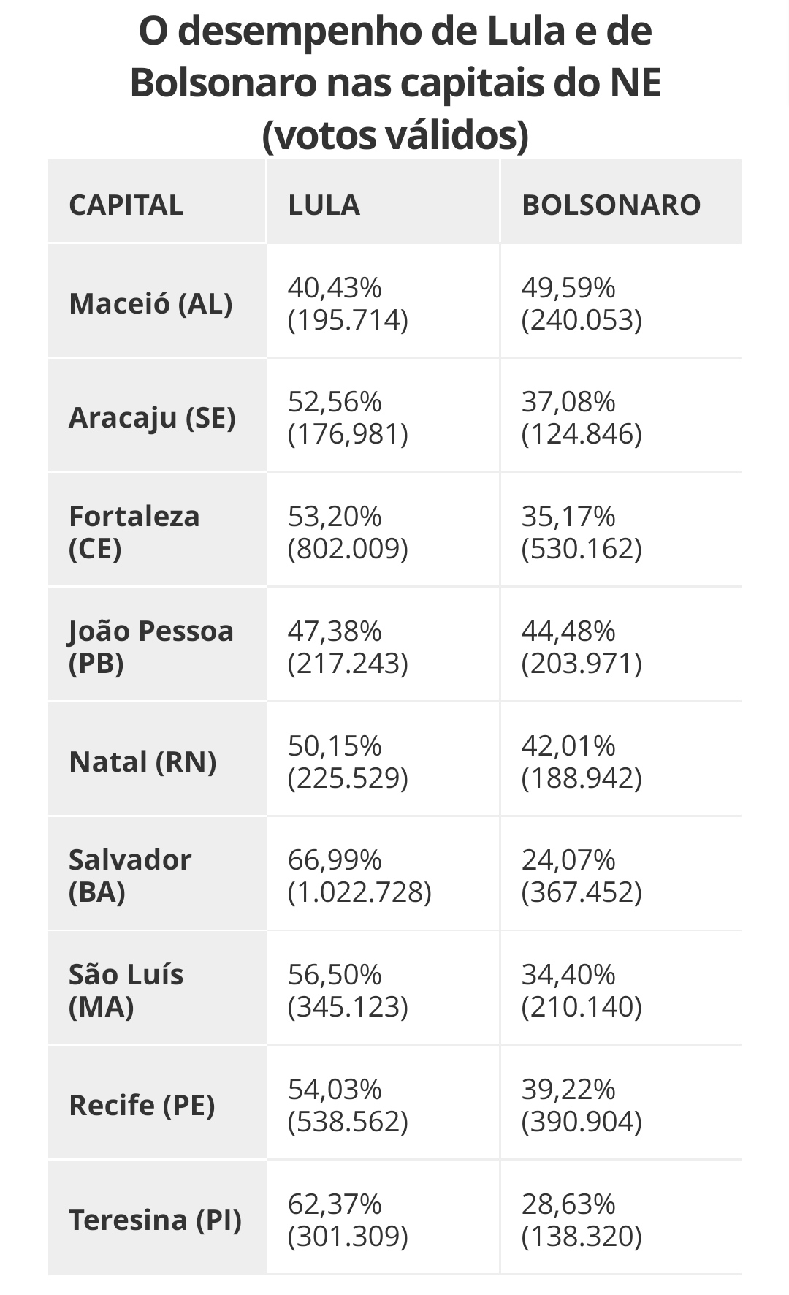Click Bolsonaro's 49,59% result for Maceió
Image resolution: width=789 pixels, height=1295 pixels.
(582, 304)
